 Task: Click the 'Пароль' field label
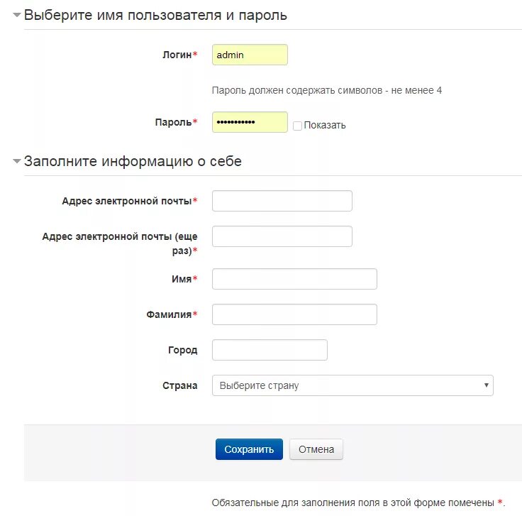pos(173,122)
